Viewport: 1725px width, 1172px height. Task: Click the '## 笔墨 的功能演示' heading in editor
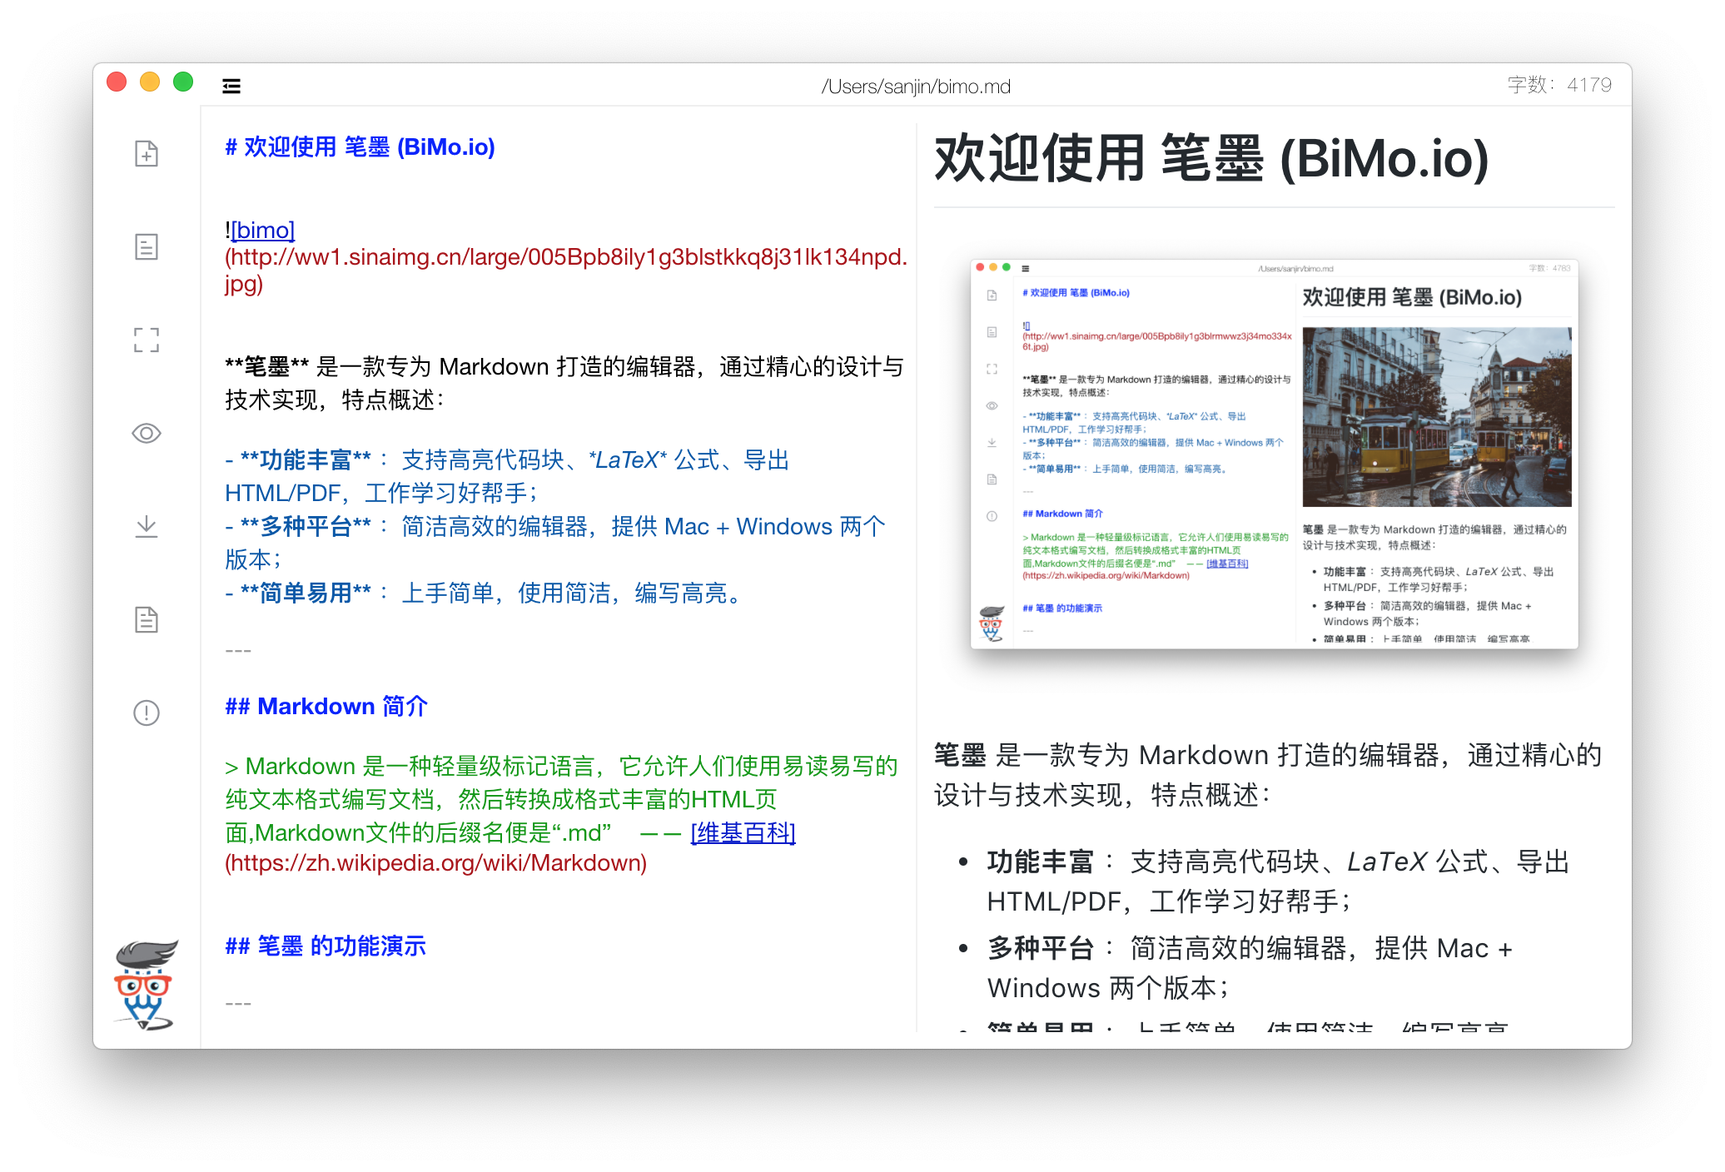tap(325, 946)
